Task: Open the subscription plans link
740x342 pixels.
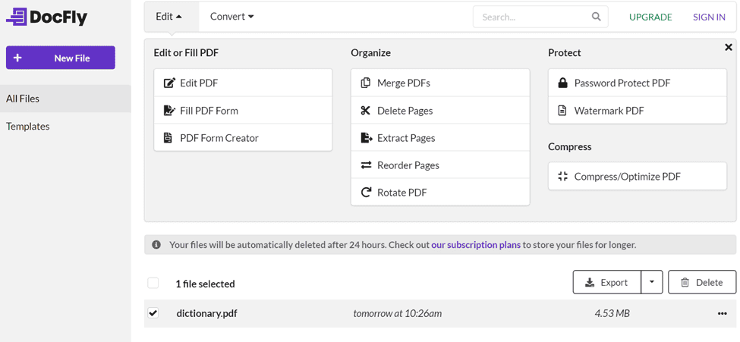Action: (x=476, y=245)
